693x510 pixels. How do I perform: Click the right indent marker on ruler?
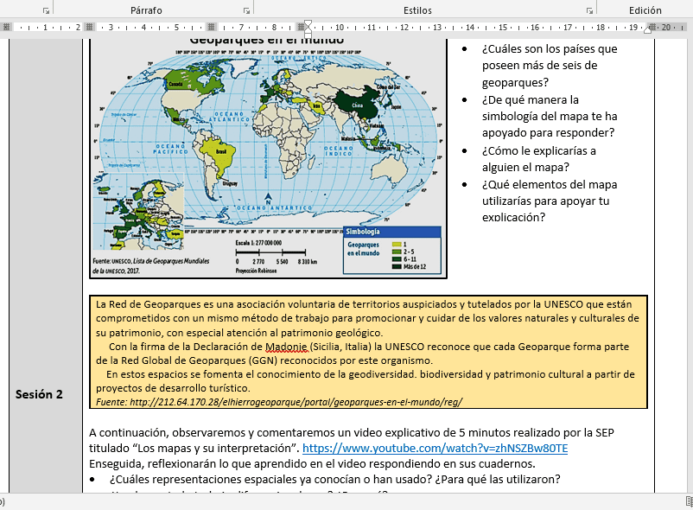(x=648, y=30)
